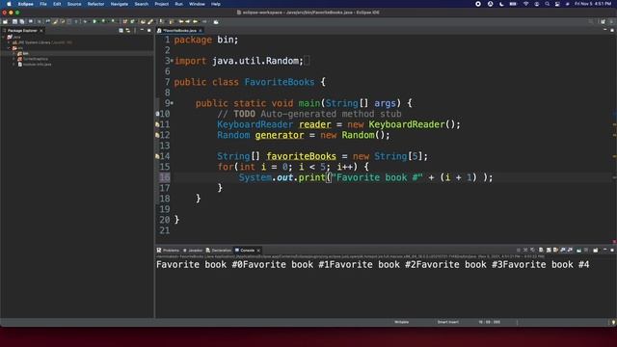Toggle Pin Console in the Console toolbar
Image resolution: width=617 pixels, height=347 pixels.
578,251
